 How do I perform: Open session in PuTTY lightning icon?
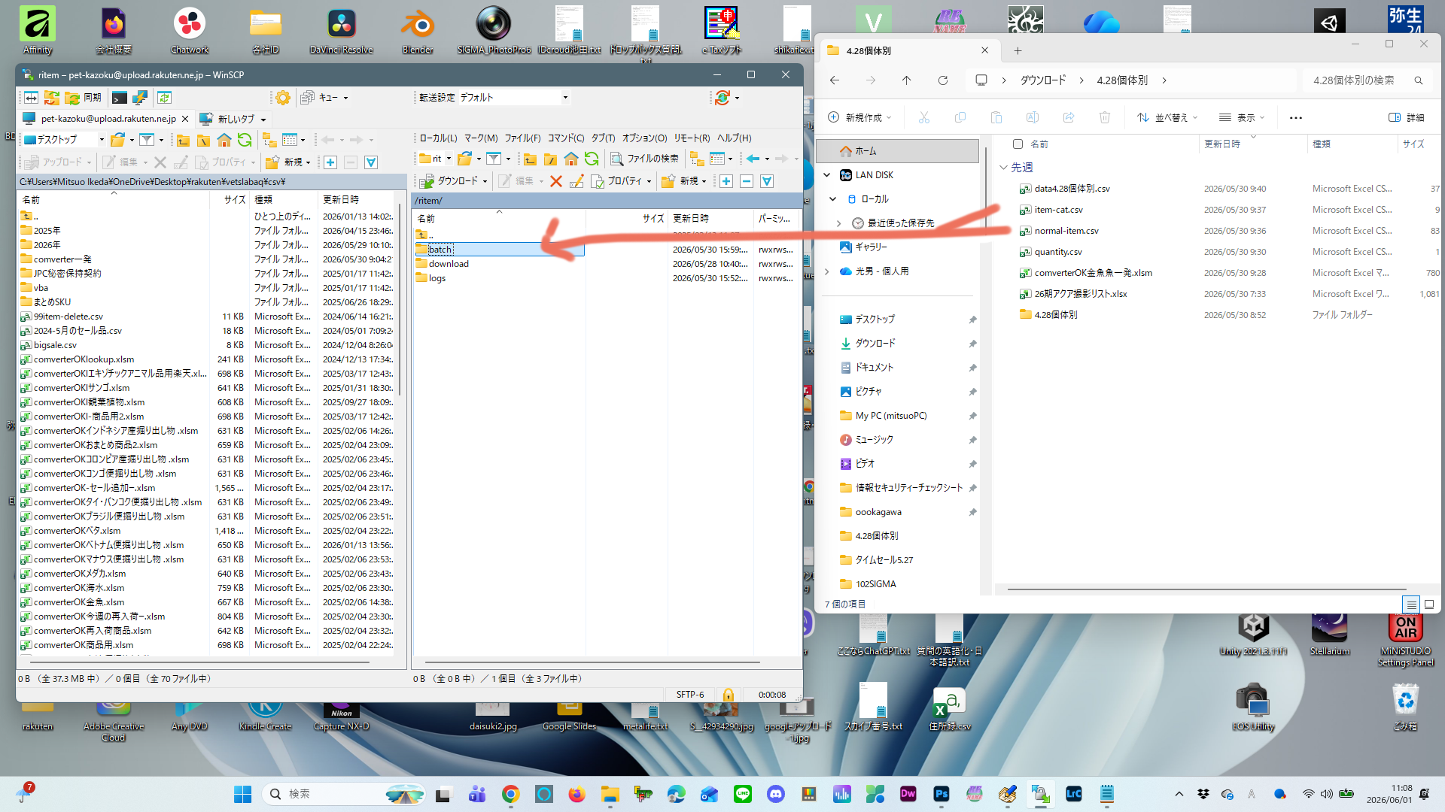click(x=140, y=98)
